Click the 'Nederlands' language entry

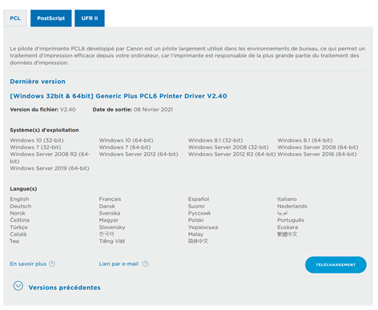click(x=292, y=206)
